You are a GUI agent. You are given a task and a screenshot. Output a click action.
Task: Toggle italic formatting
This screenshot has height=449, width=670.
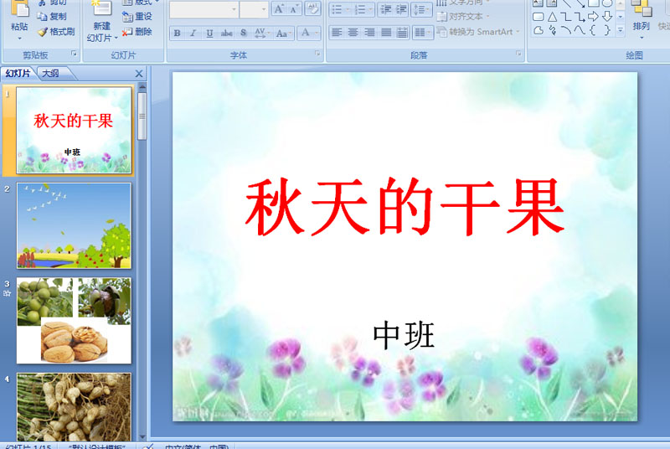(193, 33)
